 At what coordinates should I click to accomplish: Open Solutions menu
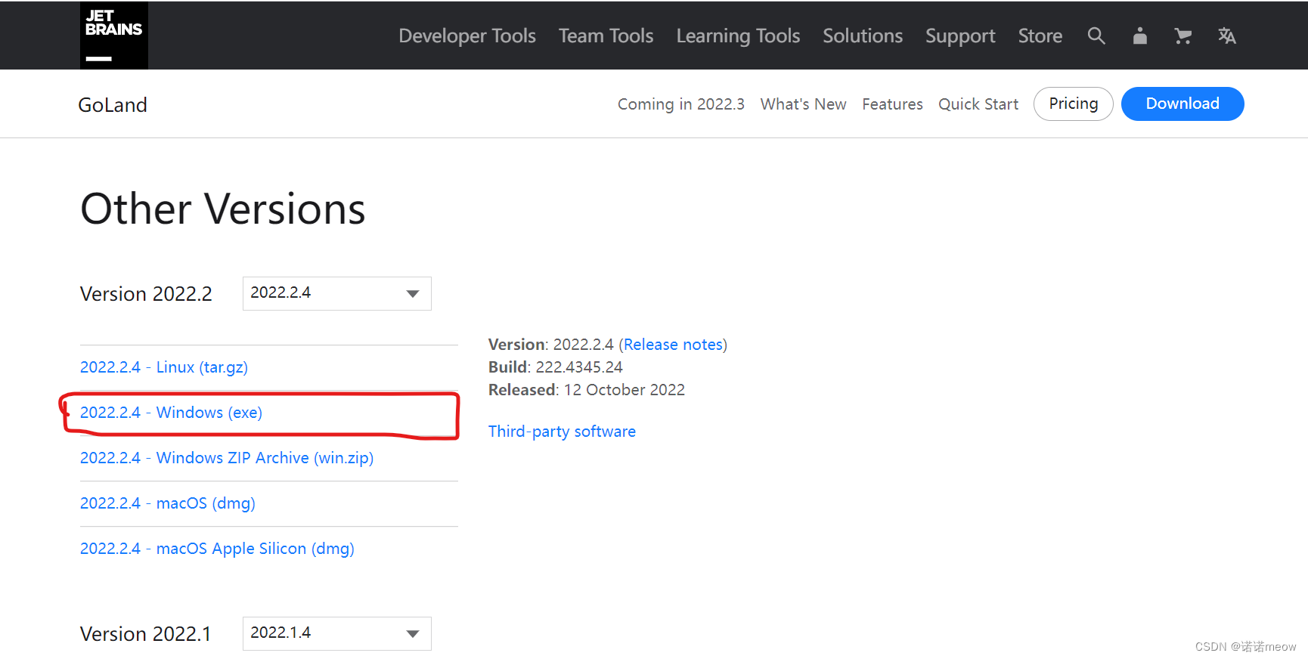(x=863, y=36)
